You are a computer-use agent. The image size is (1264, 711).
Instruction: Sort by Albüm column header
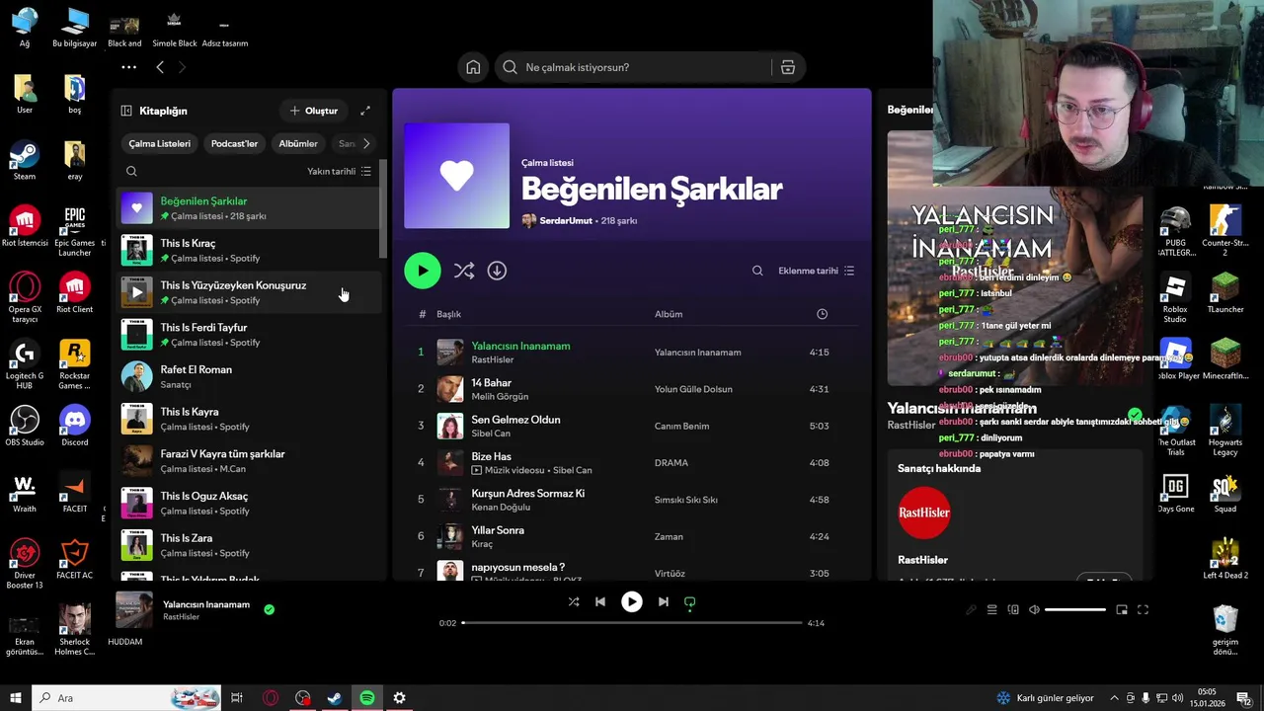click(669, 314)
